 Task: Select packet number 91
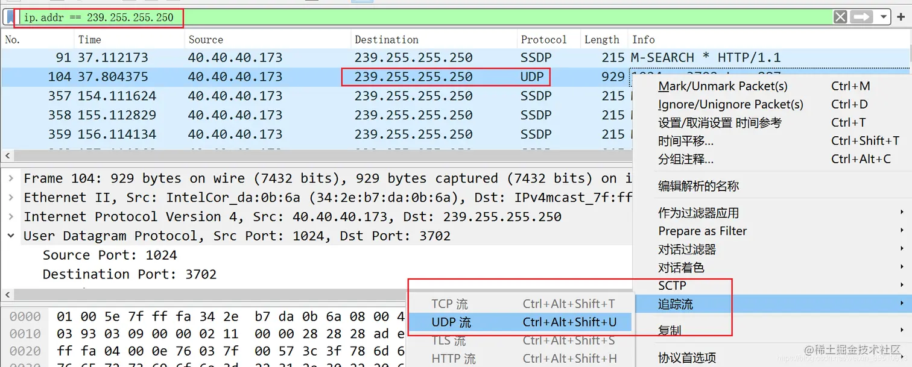tap(455, 58)
